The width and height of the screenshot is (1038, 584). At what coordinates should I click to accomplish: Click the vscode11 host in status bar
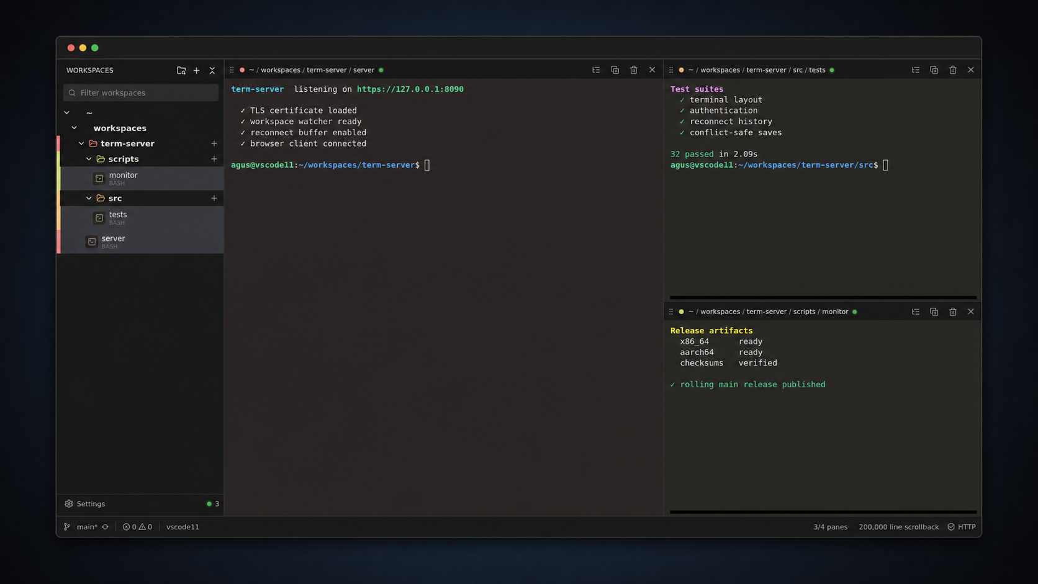[x=183, y=527]
